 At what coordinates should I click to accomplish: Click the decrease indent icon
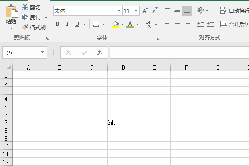click(201, 24)
